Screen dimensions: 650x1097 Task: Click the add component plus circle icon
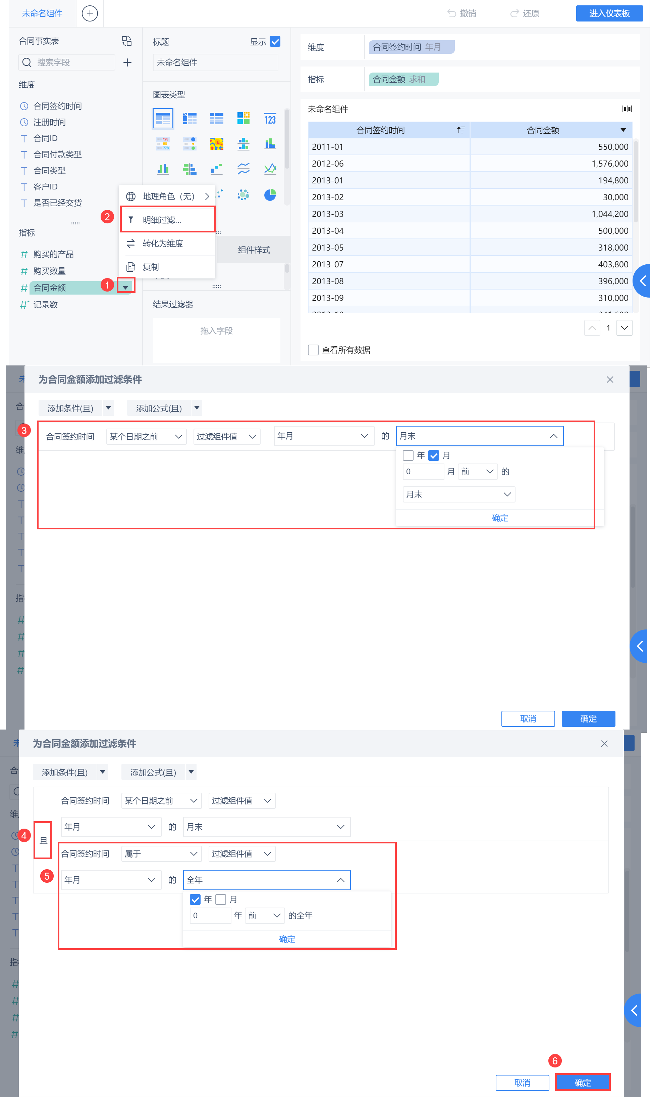pos(90,13)
